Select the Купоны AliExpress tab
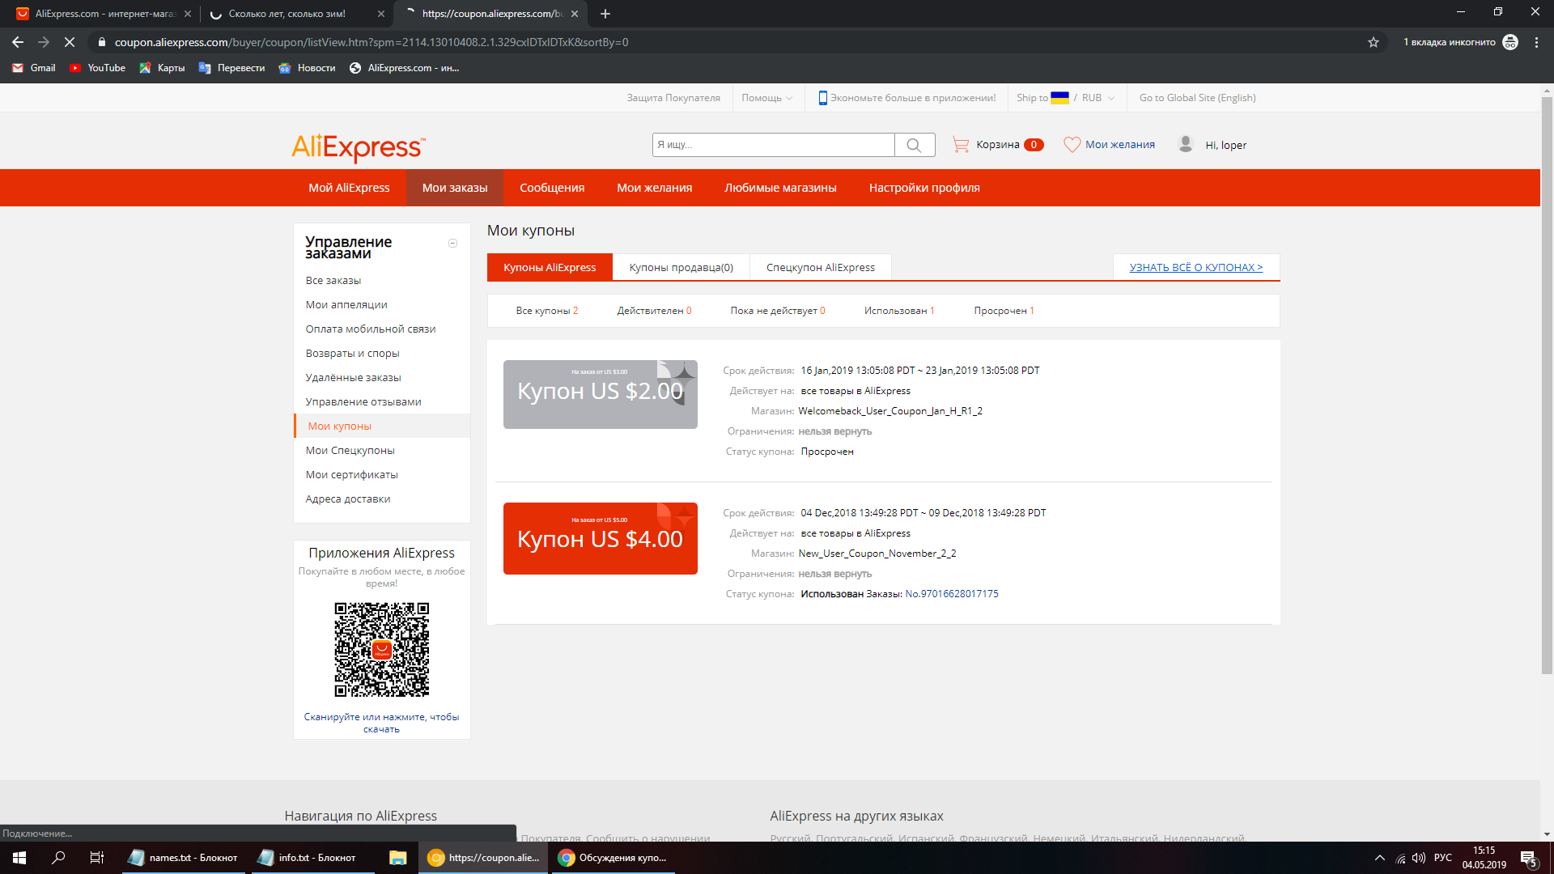This screenshot has height=874, width=1554. pos(550,268)
